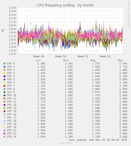Click CPU 22 average value 1.74G
131x146 pixels.
(96, 134)
